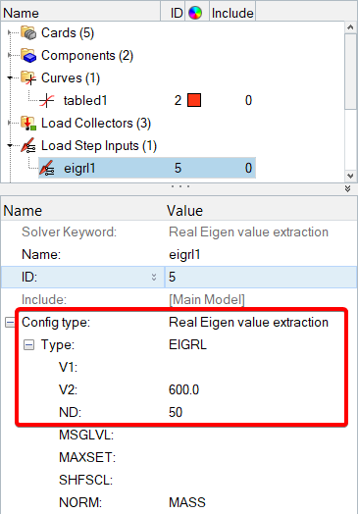Select the Curves (1) tree row

tap(71, 78)
